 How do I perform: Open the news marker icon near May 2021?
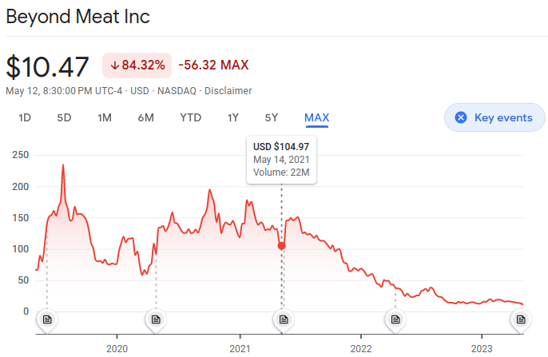[x=282, y=319]
